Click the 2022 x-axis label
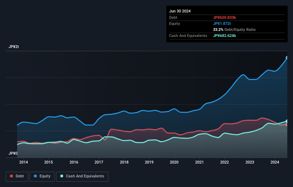293x187 pixels. coord(224,162)
